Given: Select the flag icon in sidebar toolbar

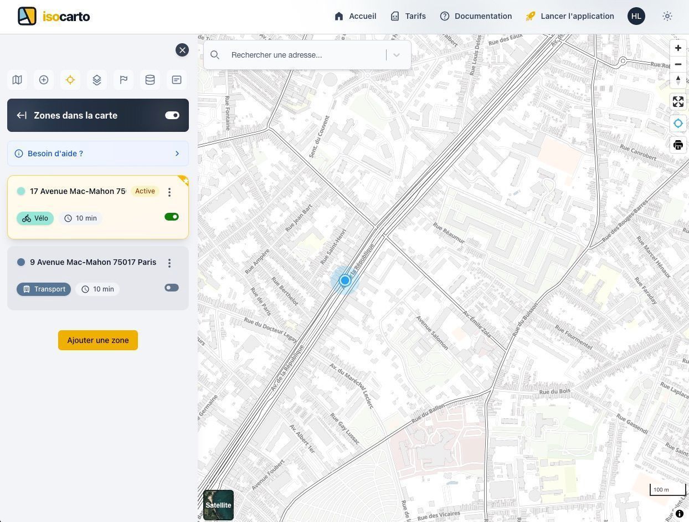Looking at the screenshot, I should point(124,80).
